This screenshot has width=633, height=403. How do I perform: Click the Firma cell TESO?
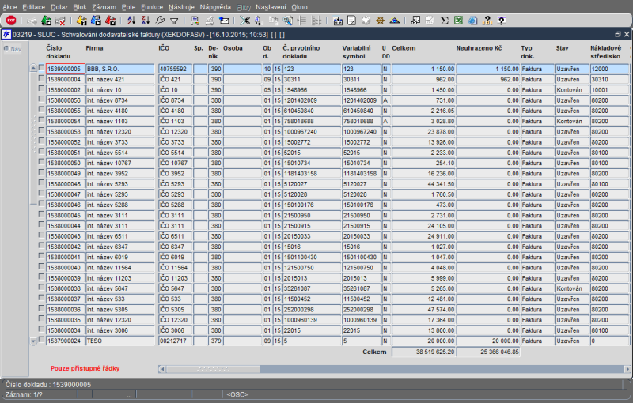pos(120,341)
